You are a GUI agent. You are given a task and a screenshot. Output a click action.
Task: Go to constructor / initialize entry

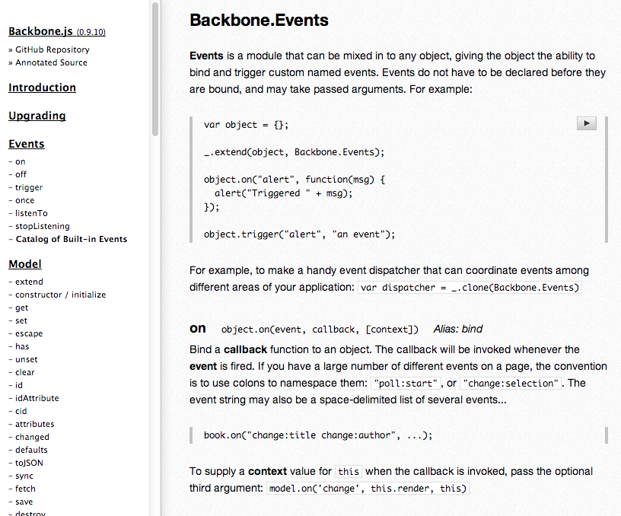coord(60,295)
